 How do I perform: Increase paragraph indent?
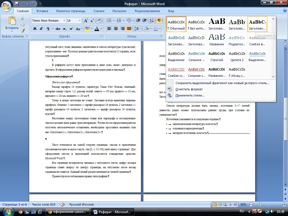pyautogui.click(x=145, y=21)
